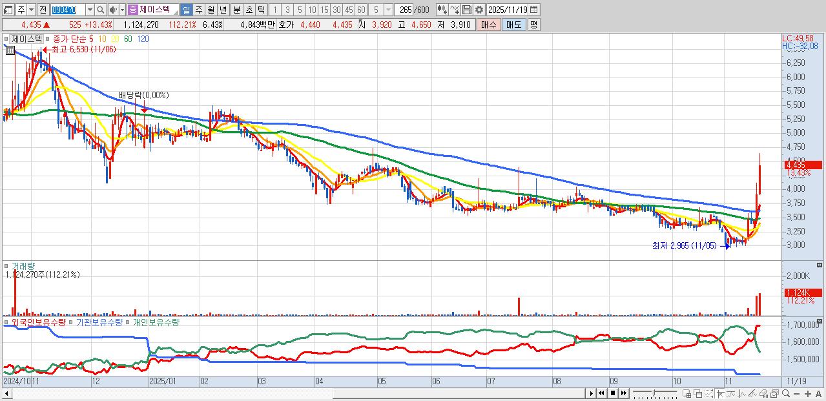Select daily (일) chart period
Viewport: 826px width, 401px height.
click(186, 10)
